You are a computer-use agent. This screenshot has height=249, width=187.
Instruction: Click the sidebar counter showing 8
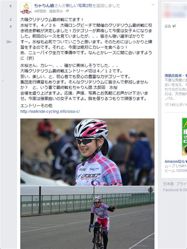click(11, 26)
